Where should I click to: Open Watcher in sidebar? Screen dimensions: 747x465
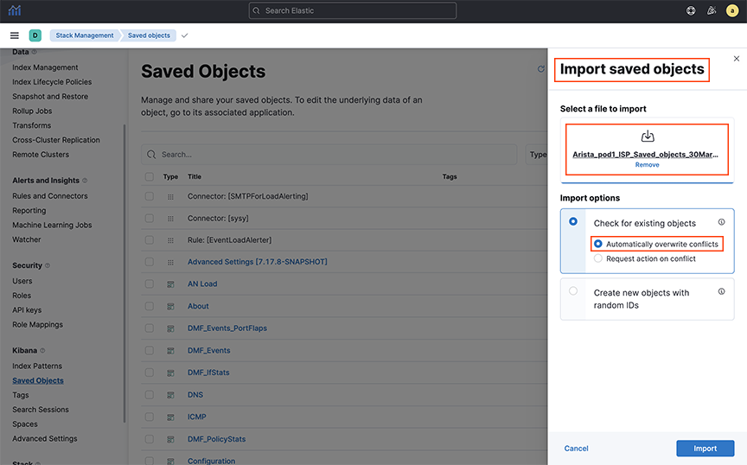coord(27,239)
